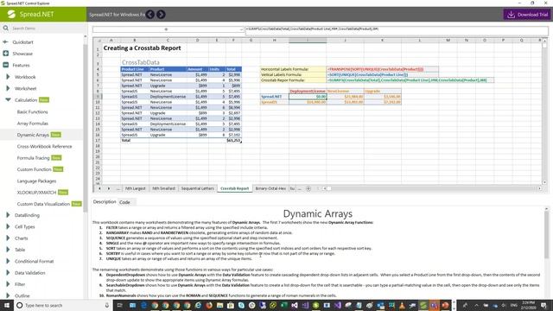This screenshot has width=553, height=311.
Task: Click row 9 header
Action: [98, 97]
